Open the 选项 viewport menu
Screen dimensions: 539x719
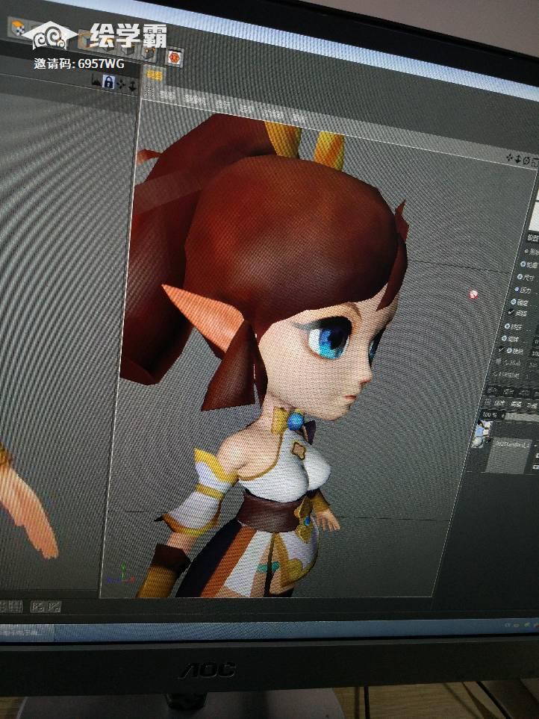246,109
